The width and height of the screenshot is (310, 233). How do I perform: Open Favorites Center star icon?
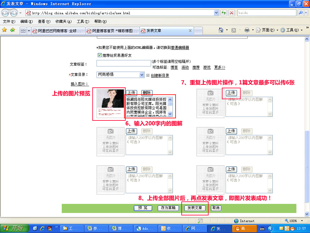tap(4, 30)
